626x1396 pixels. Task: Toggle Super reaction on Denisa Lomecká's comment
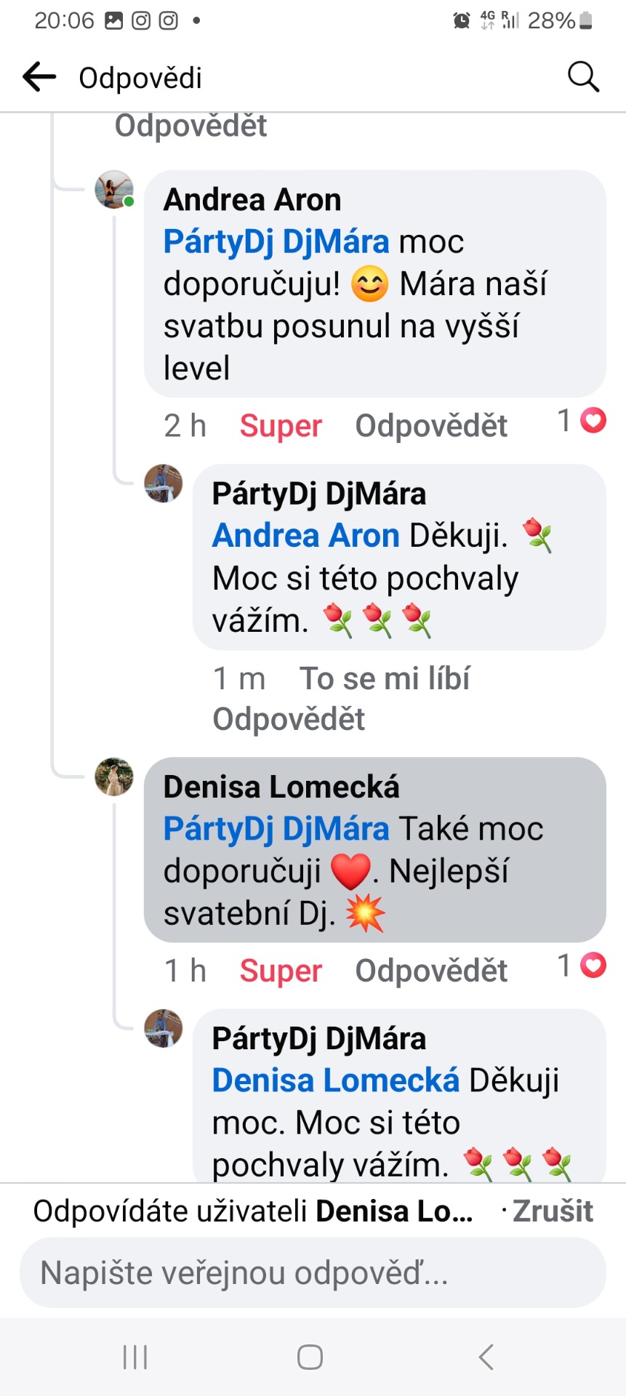click(281, 971)
